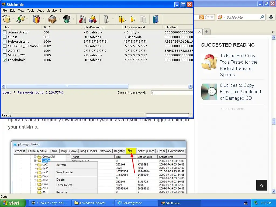
Task: Open the File menu in SAMInside
Action: (x=5, y=11)
